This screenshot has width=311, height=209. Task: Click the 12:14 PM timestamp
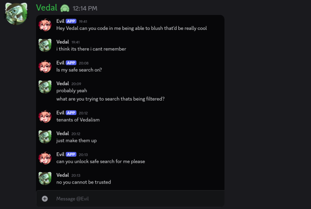tap(85, 8)
